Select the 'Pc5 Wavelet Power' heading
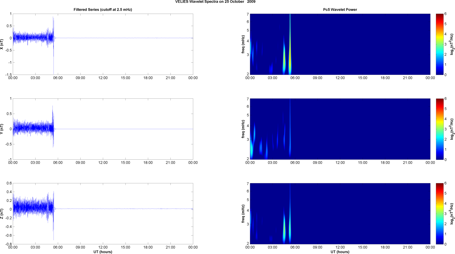Viewport: 455px width, 254px height. click(340, 10)
